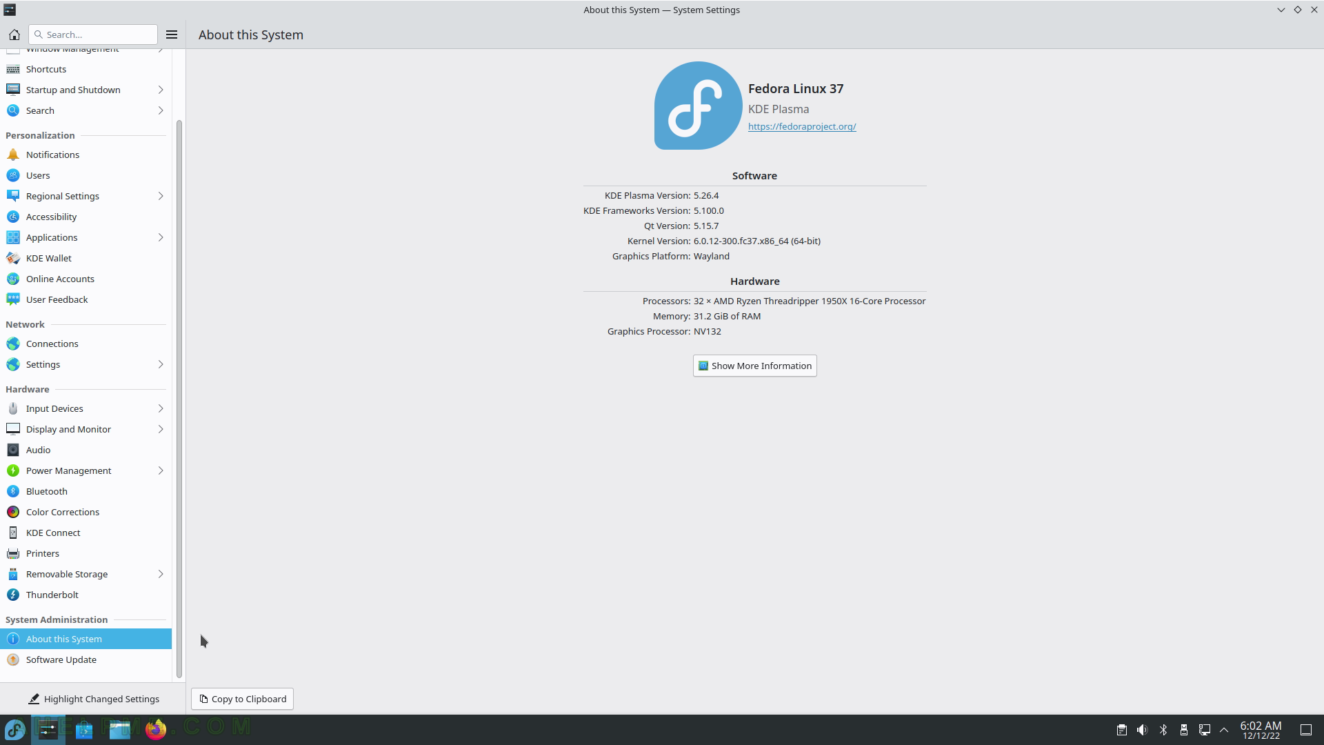Expand Network Settings submenu
The image size is (1324, 745).
point(161,364)
